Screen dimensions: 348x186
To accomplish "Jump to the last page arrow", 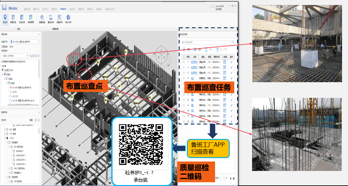I will tap(234, 178).
